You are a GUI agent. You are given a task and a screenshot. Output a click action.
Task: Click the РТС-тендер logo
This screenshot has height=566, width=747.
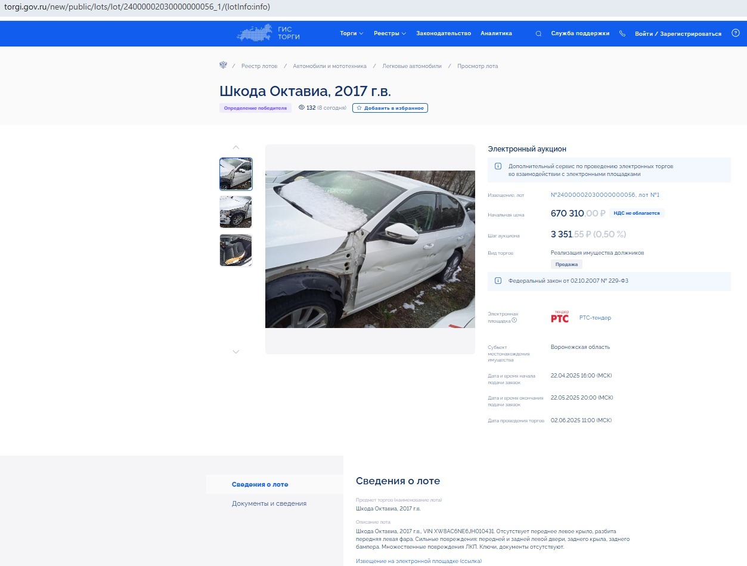pyautogui.click(x=560, y=317)
